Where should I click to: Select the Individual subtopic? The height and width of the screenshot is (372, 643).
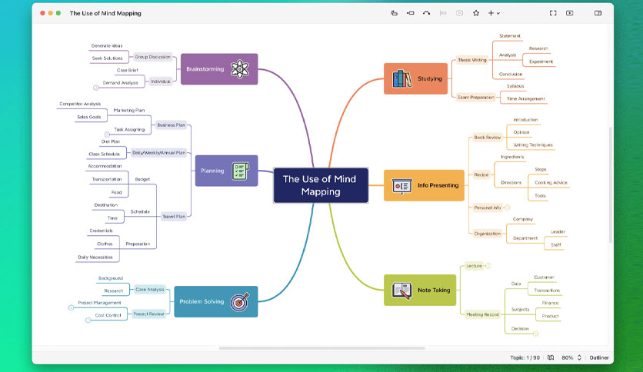coord(160,81)
